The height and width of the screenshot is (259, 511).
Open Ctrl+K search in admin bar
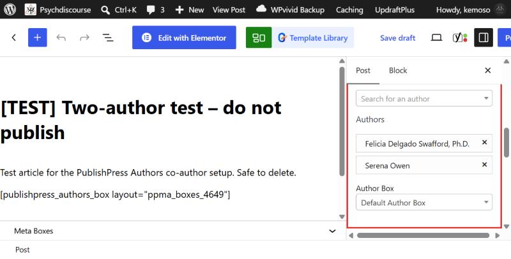[119, 10]
